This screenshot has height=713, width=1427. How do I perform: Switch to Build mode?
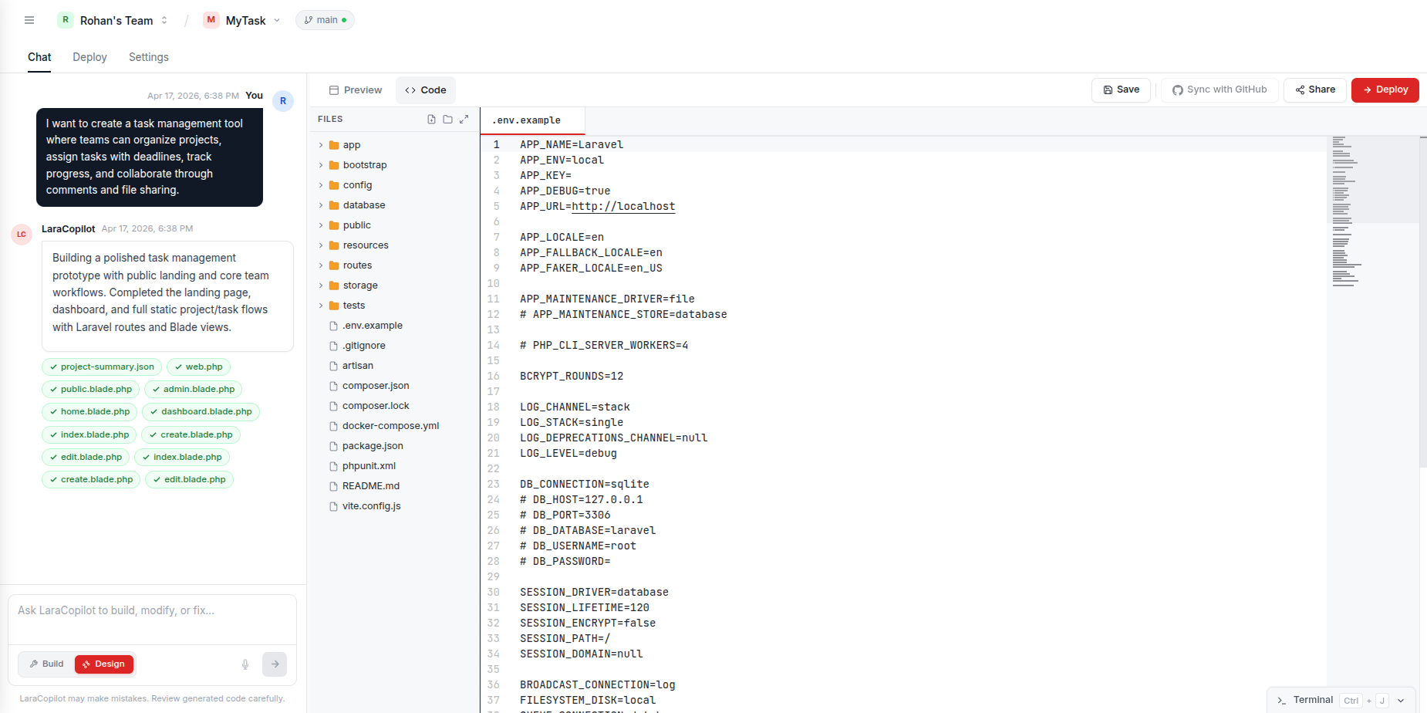46,664
